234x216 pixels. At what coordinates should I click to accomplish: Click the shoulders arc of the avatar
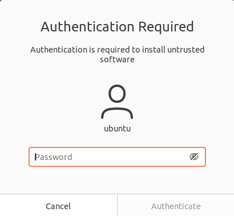coord(117,113)
